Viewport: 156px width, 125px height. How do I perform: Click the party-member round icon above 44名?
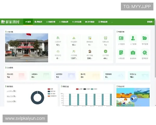pos(106,52)
